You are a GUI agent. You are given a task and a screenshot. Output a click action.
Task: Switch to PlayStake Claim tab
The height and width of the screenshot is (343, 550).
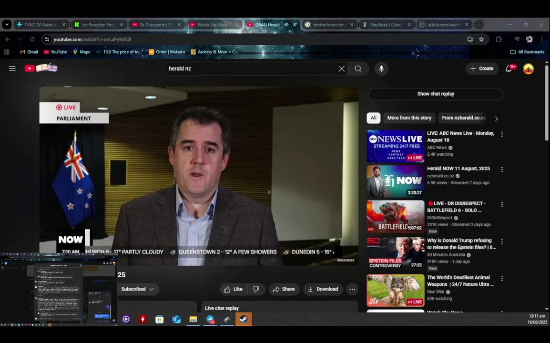[x=387, y=25]
